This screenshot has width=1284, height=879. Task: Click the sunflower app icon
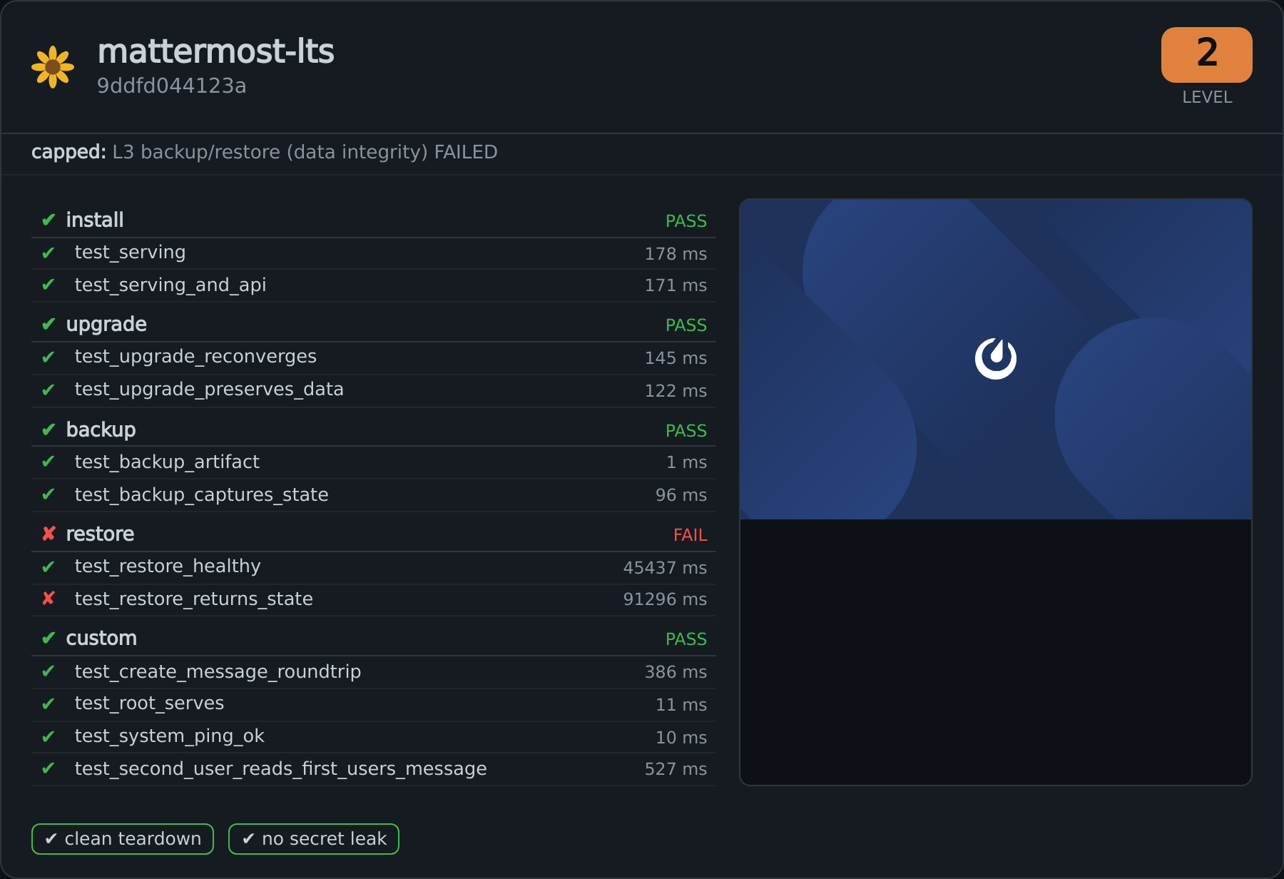53,67
